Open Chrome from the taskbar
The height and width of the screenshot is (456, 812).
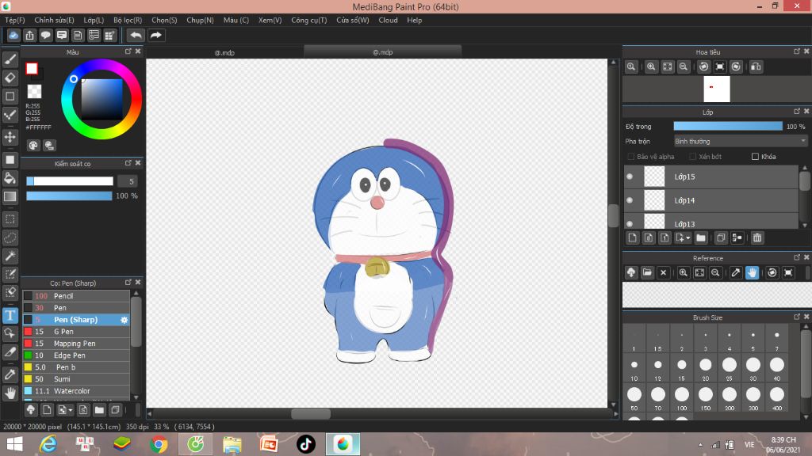point(159,444)
